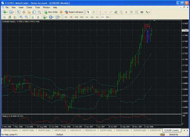
Task: Select the Equidistant Channel tool
Action: point(116,12)
